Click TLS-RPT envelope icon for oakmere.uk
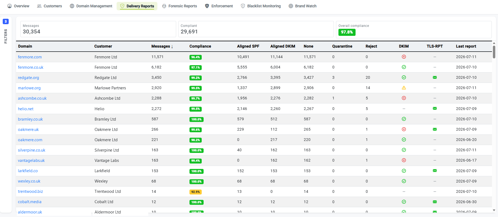Viewport: 498px width, 217px height. tap(435, 129)
